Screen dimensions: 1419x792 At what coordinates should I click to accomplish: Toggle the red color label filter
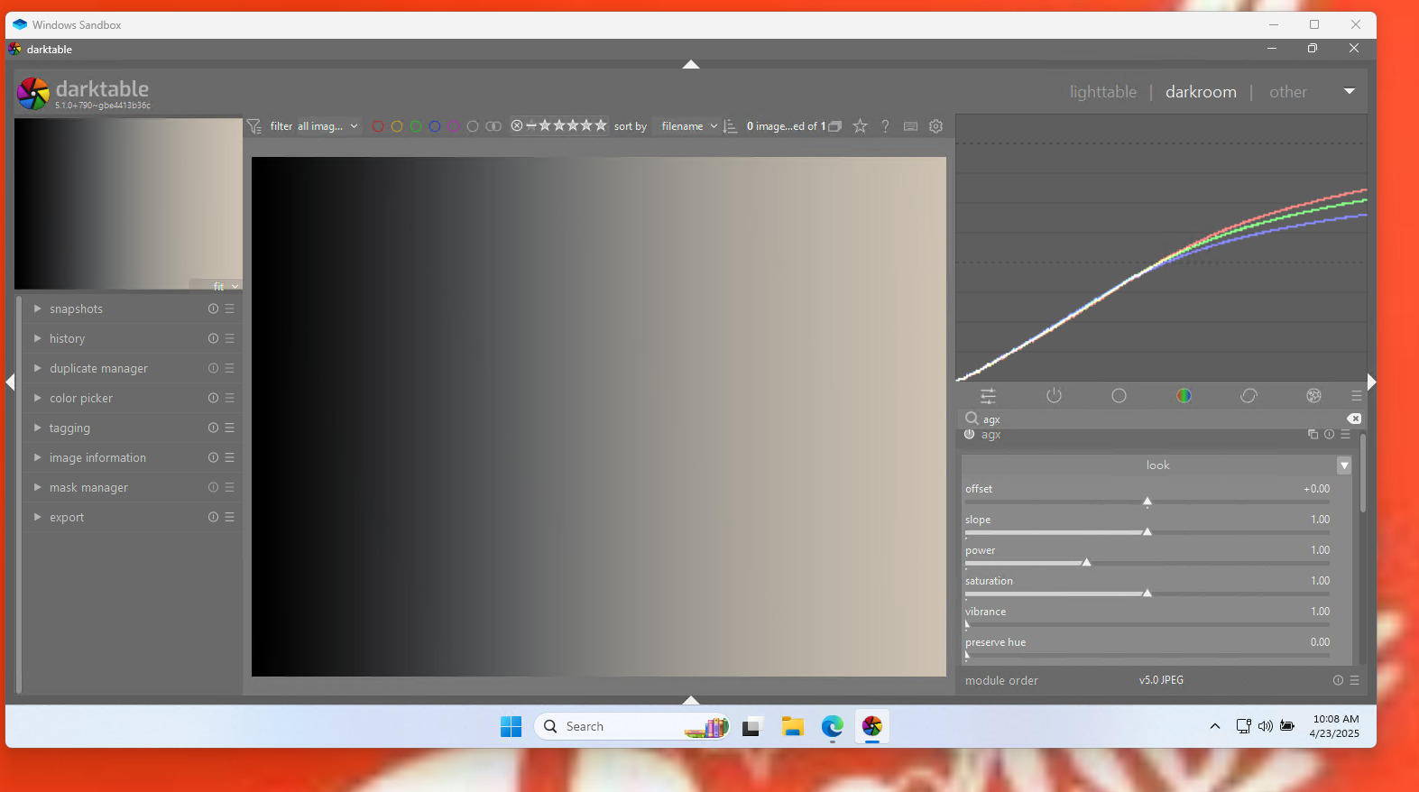tap(378, 126)
